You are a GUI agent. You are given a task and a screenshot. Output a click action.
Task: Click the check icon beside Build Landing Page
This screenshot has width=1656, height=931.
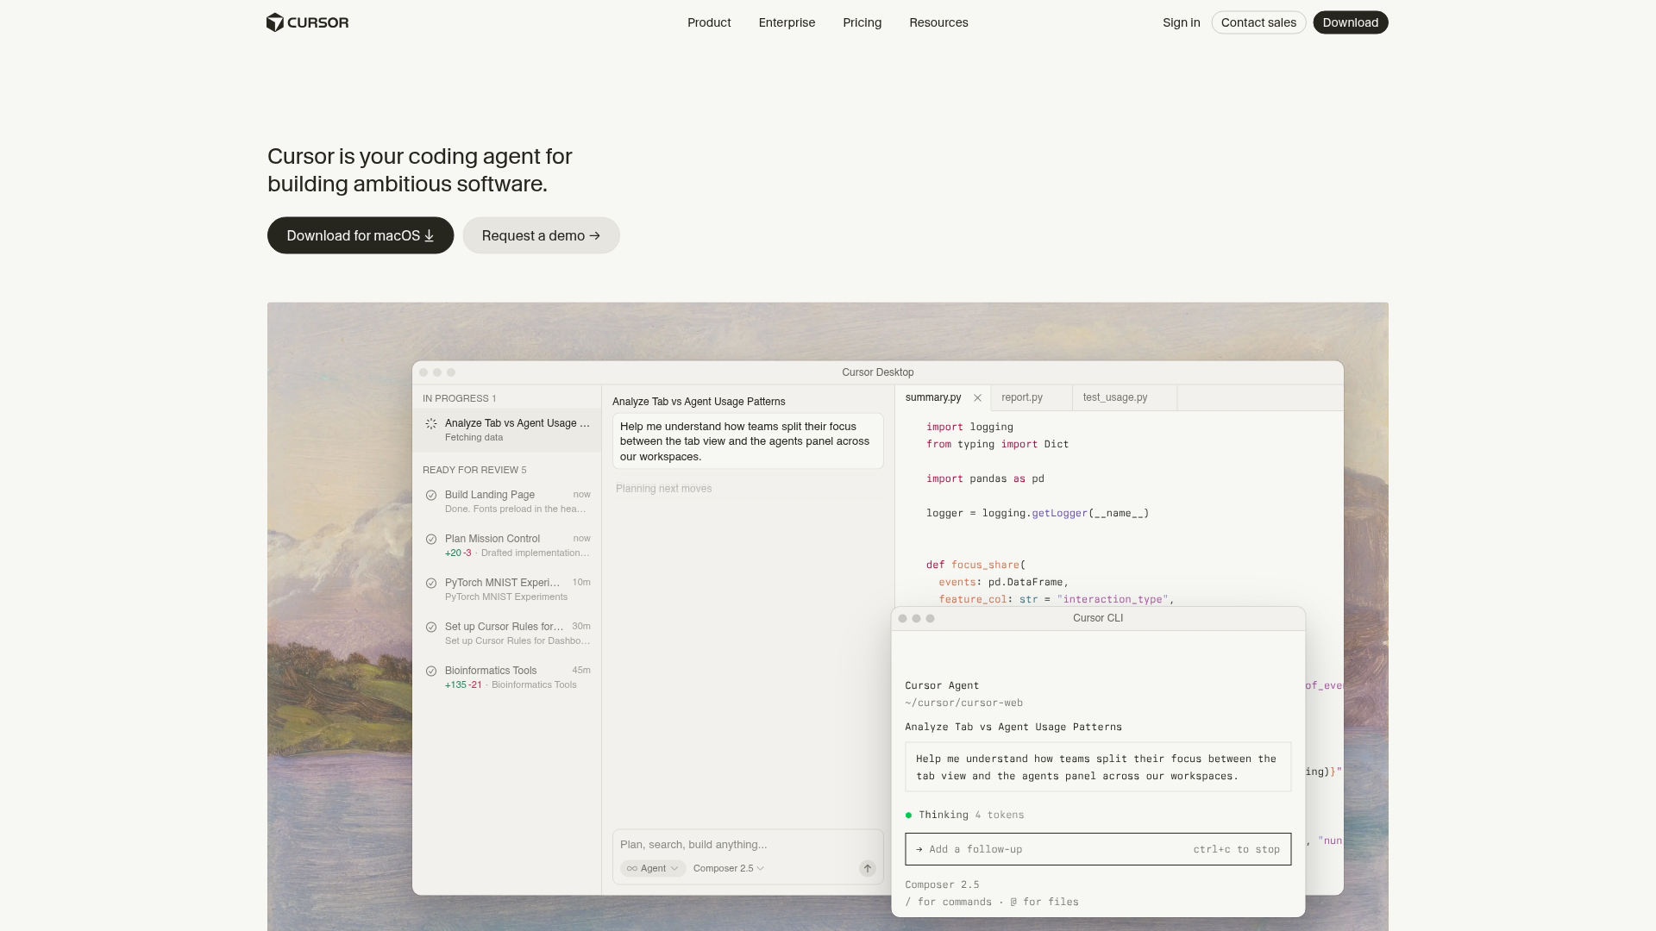click(x=431, y=496)
